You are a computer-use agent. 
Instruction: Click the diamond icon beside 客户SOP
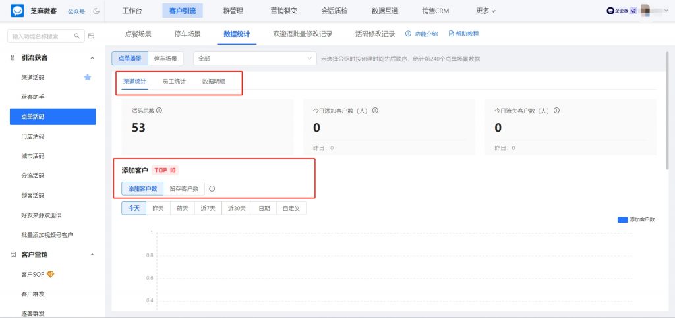pyautogui.click(x=50, y=274)
